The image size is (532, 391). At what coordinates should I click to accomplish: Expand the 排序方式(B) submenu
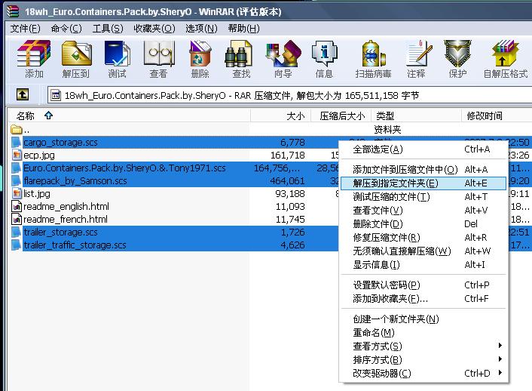(423, 360)
